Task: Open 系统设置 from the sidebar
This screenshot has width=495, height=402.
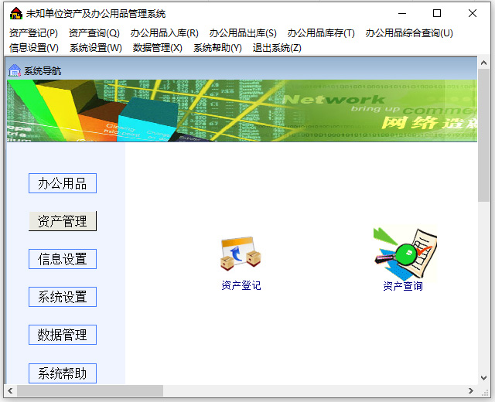Action: (63, 297)
